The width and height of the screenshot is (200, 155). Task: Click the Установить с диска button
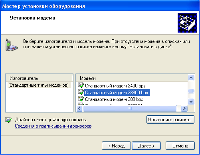pos(170,120)
